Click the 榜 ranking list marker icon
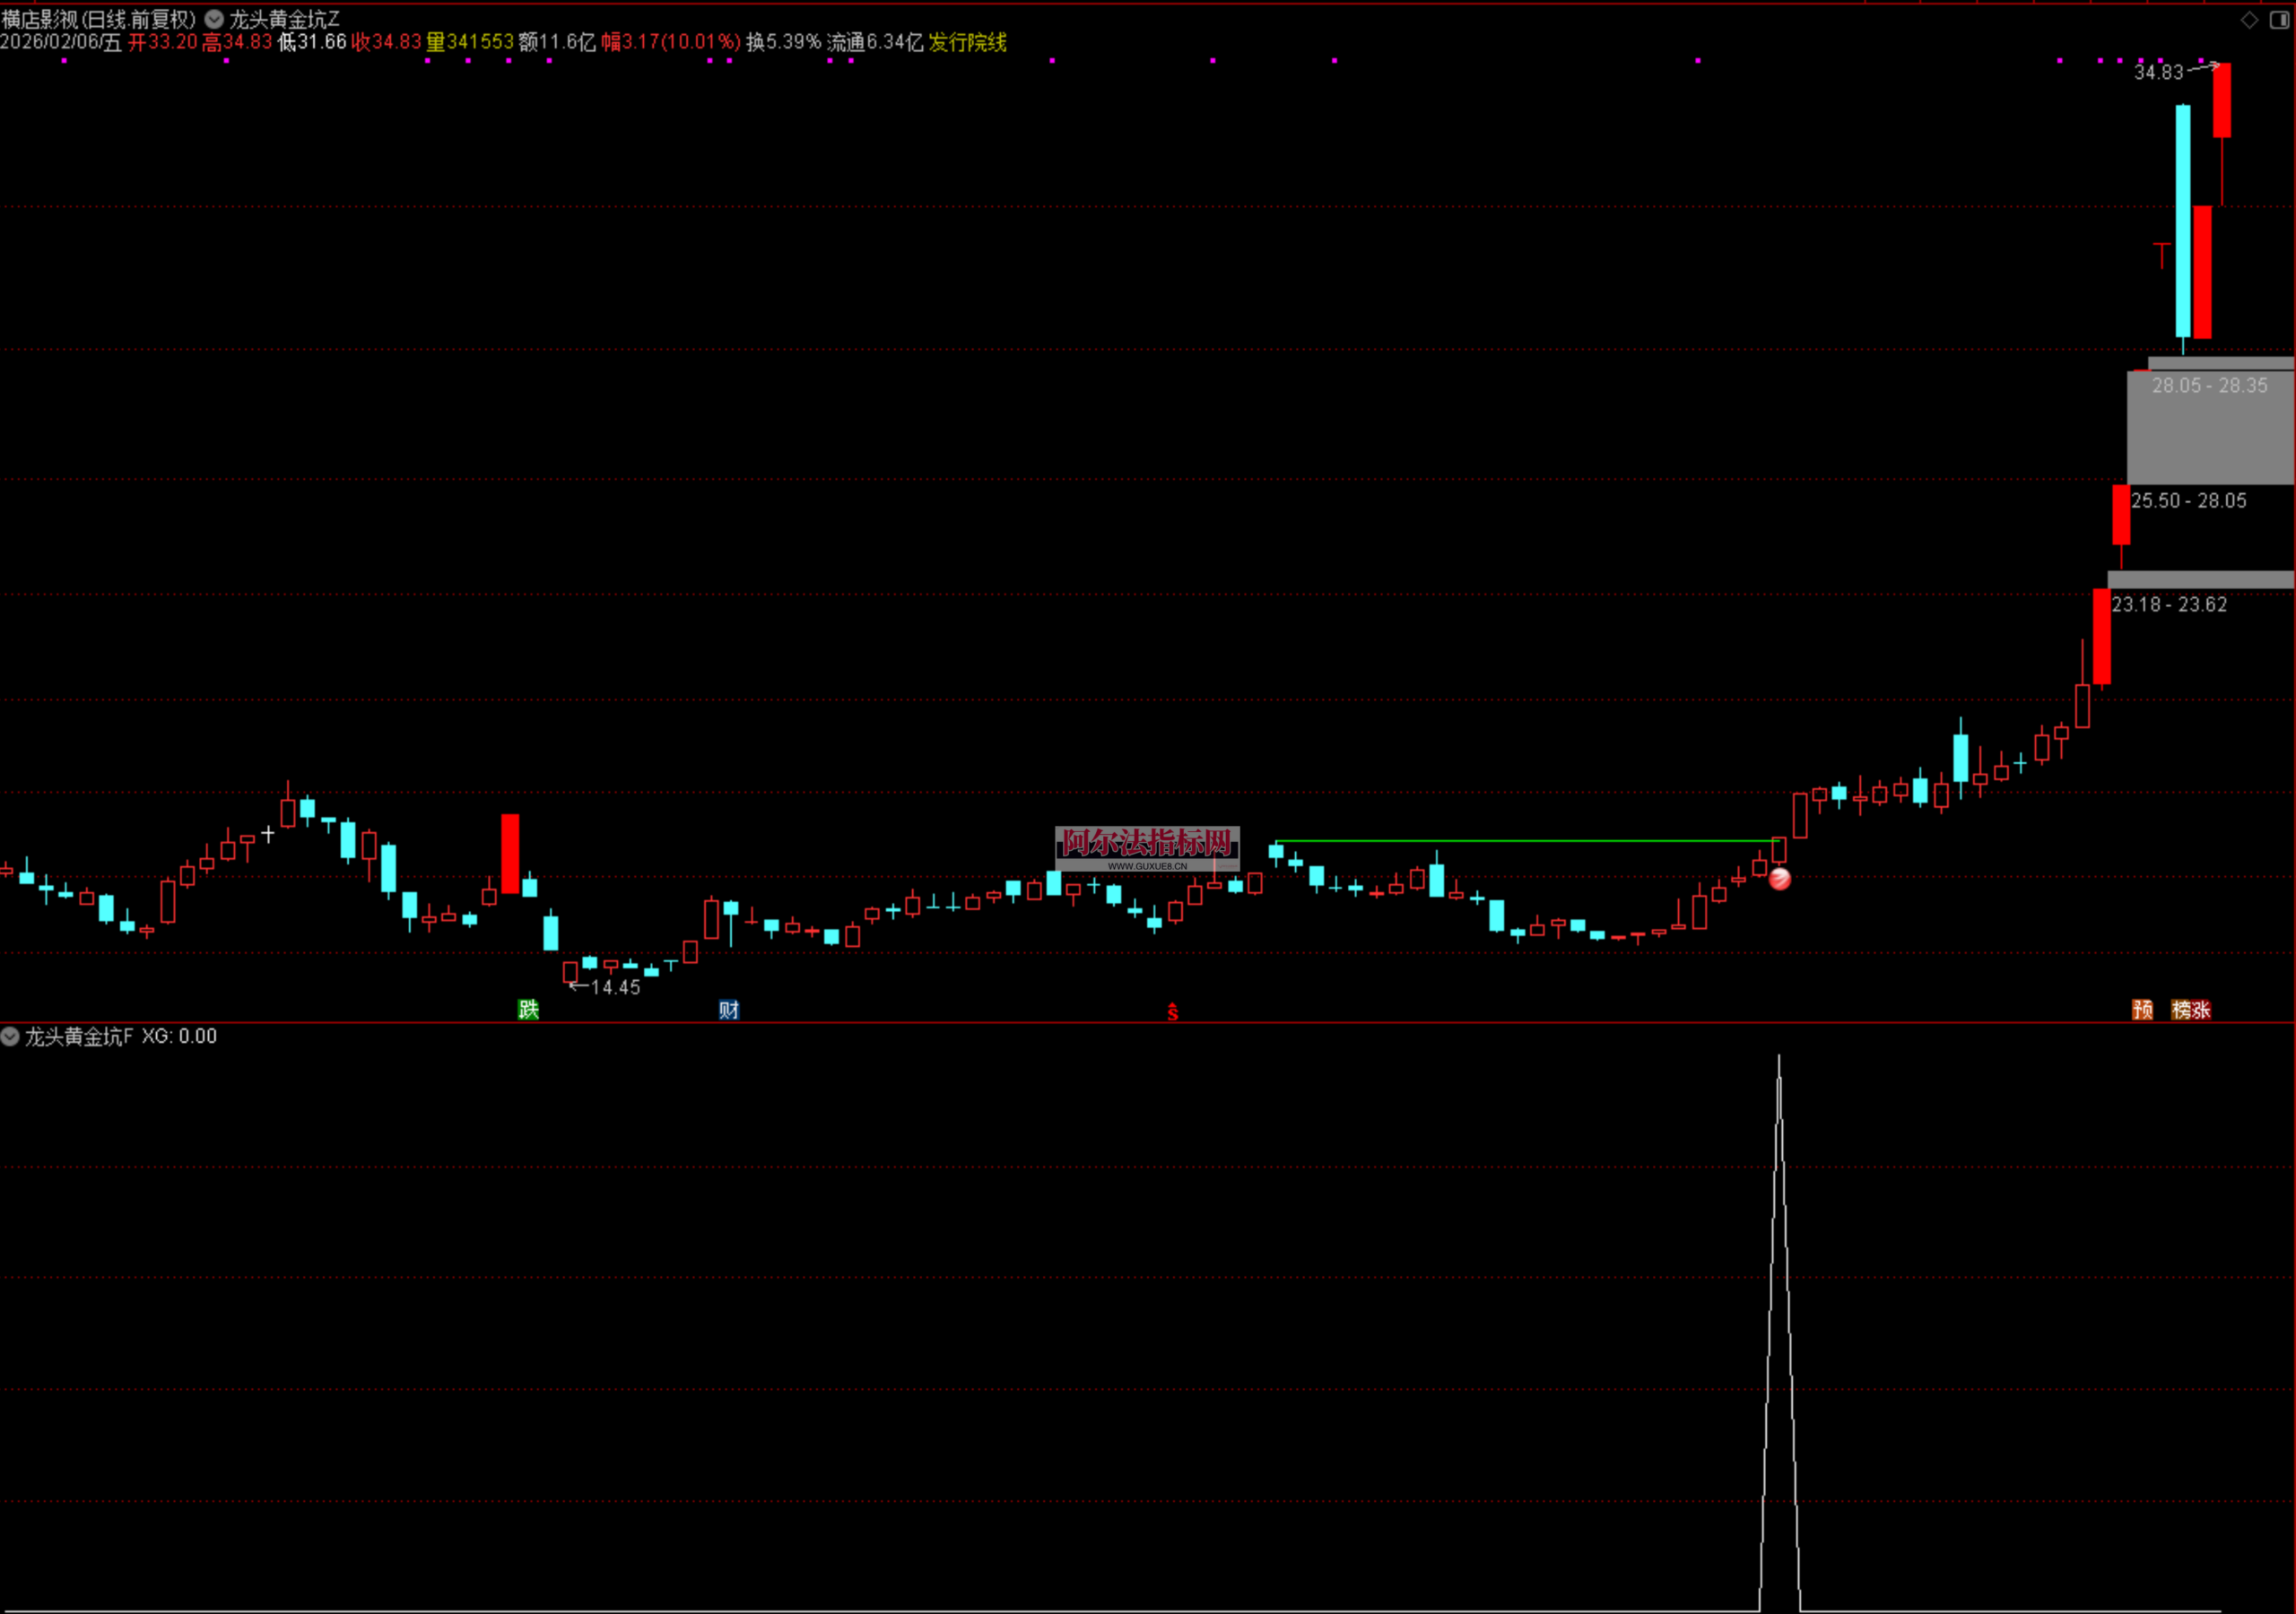Screen dimensions: 2296x1614 pos(2181,1009)
